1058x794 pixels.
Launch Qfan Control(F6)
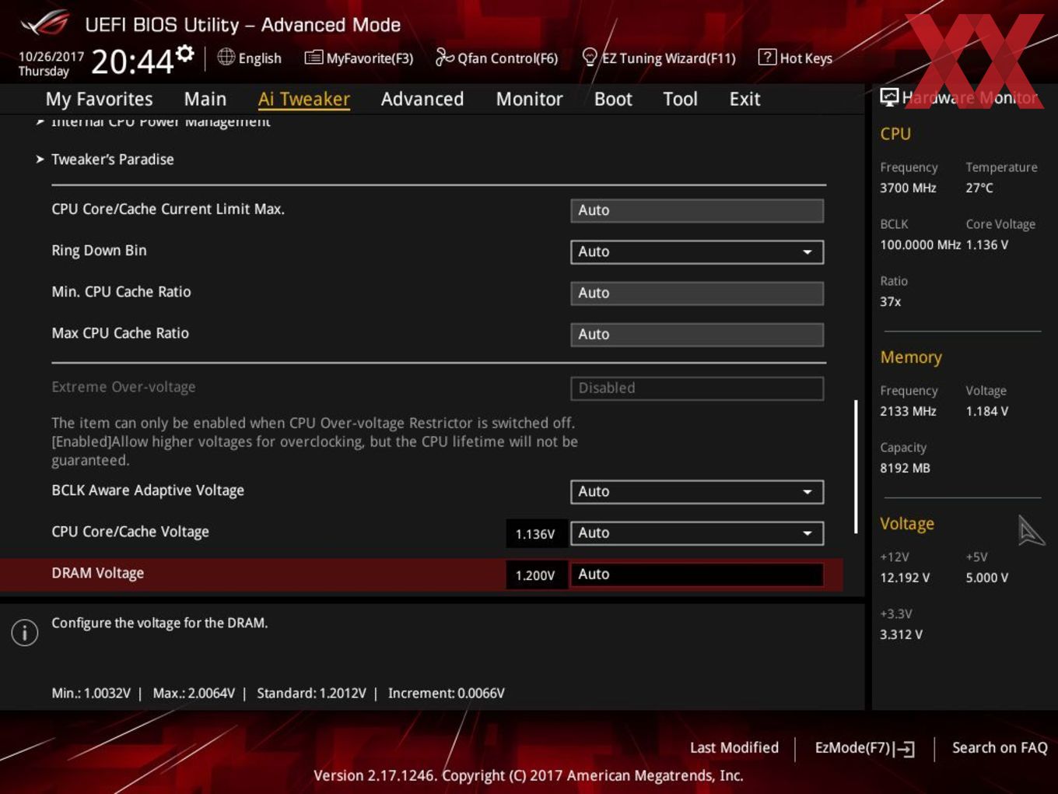point(496,58)
